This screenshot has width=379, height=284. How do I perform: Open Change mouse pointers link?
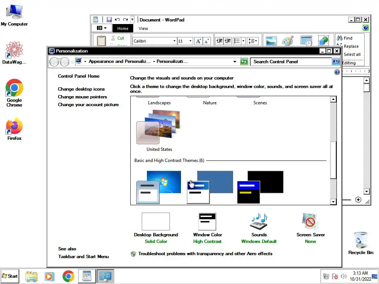(x=83, y=97)
